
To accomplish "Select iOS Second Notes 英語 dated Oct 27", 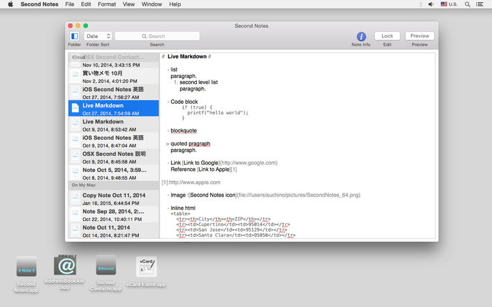I will [114, 93].
